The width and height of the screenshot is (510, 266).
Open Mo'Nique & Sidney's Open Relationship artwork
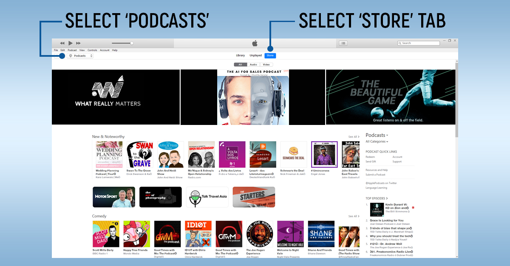click(x=201, y=155)
